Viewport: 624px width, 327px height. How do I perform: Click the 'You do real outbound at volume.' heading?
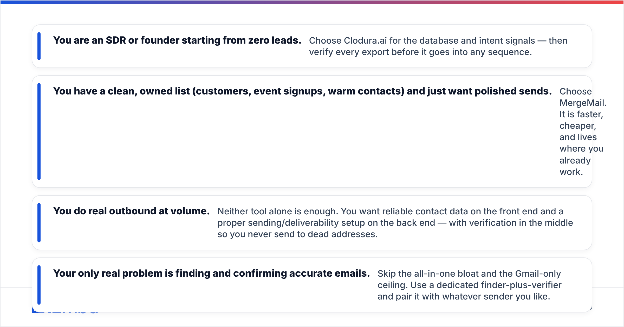coord(131,211)
